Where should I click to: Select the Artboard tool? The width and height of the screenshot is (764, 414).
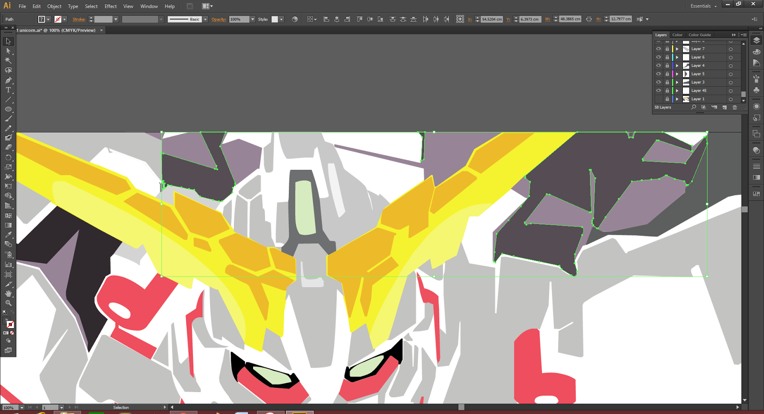(8, 274)
